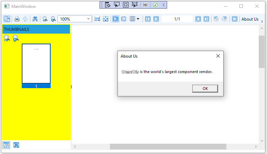Open the Find binoculars tool in toolbar
Viewport: 267px width, 154px height.
(x=35, y=19)
